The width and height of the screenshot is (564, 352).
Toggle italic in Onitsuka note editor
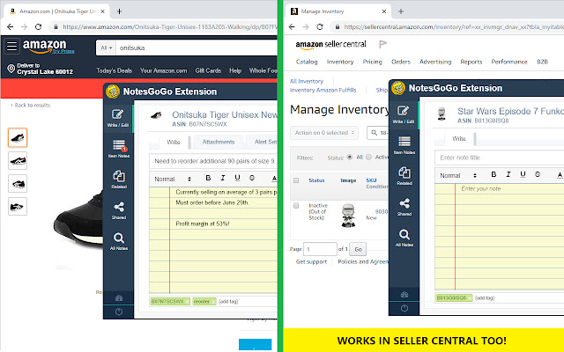pyautogui.click(x=223, y=178)
